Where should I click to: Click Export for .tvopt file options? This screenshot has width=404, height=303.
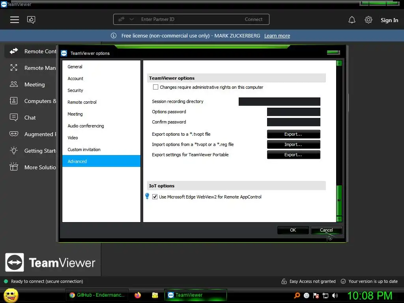point(294,134)
